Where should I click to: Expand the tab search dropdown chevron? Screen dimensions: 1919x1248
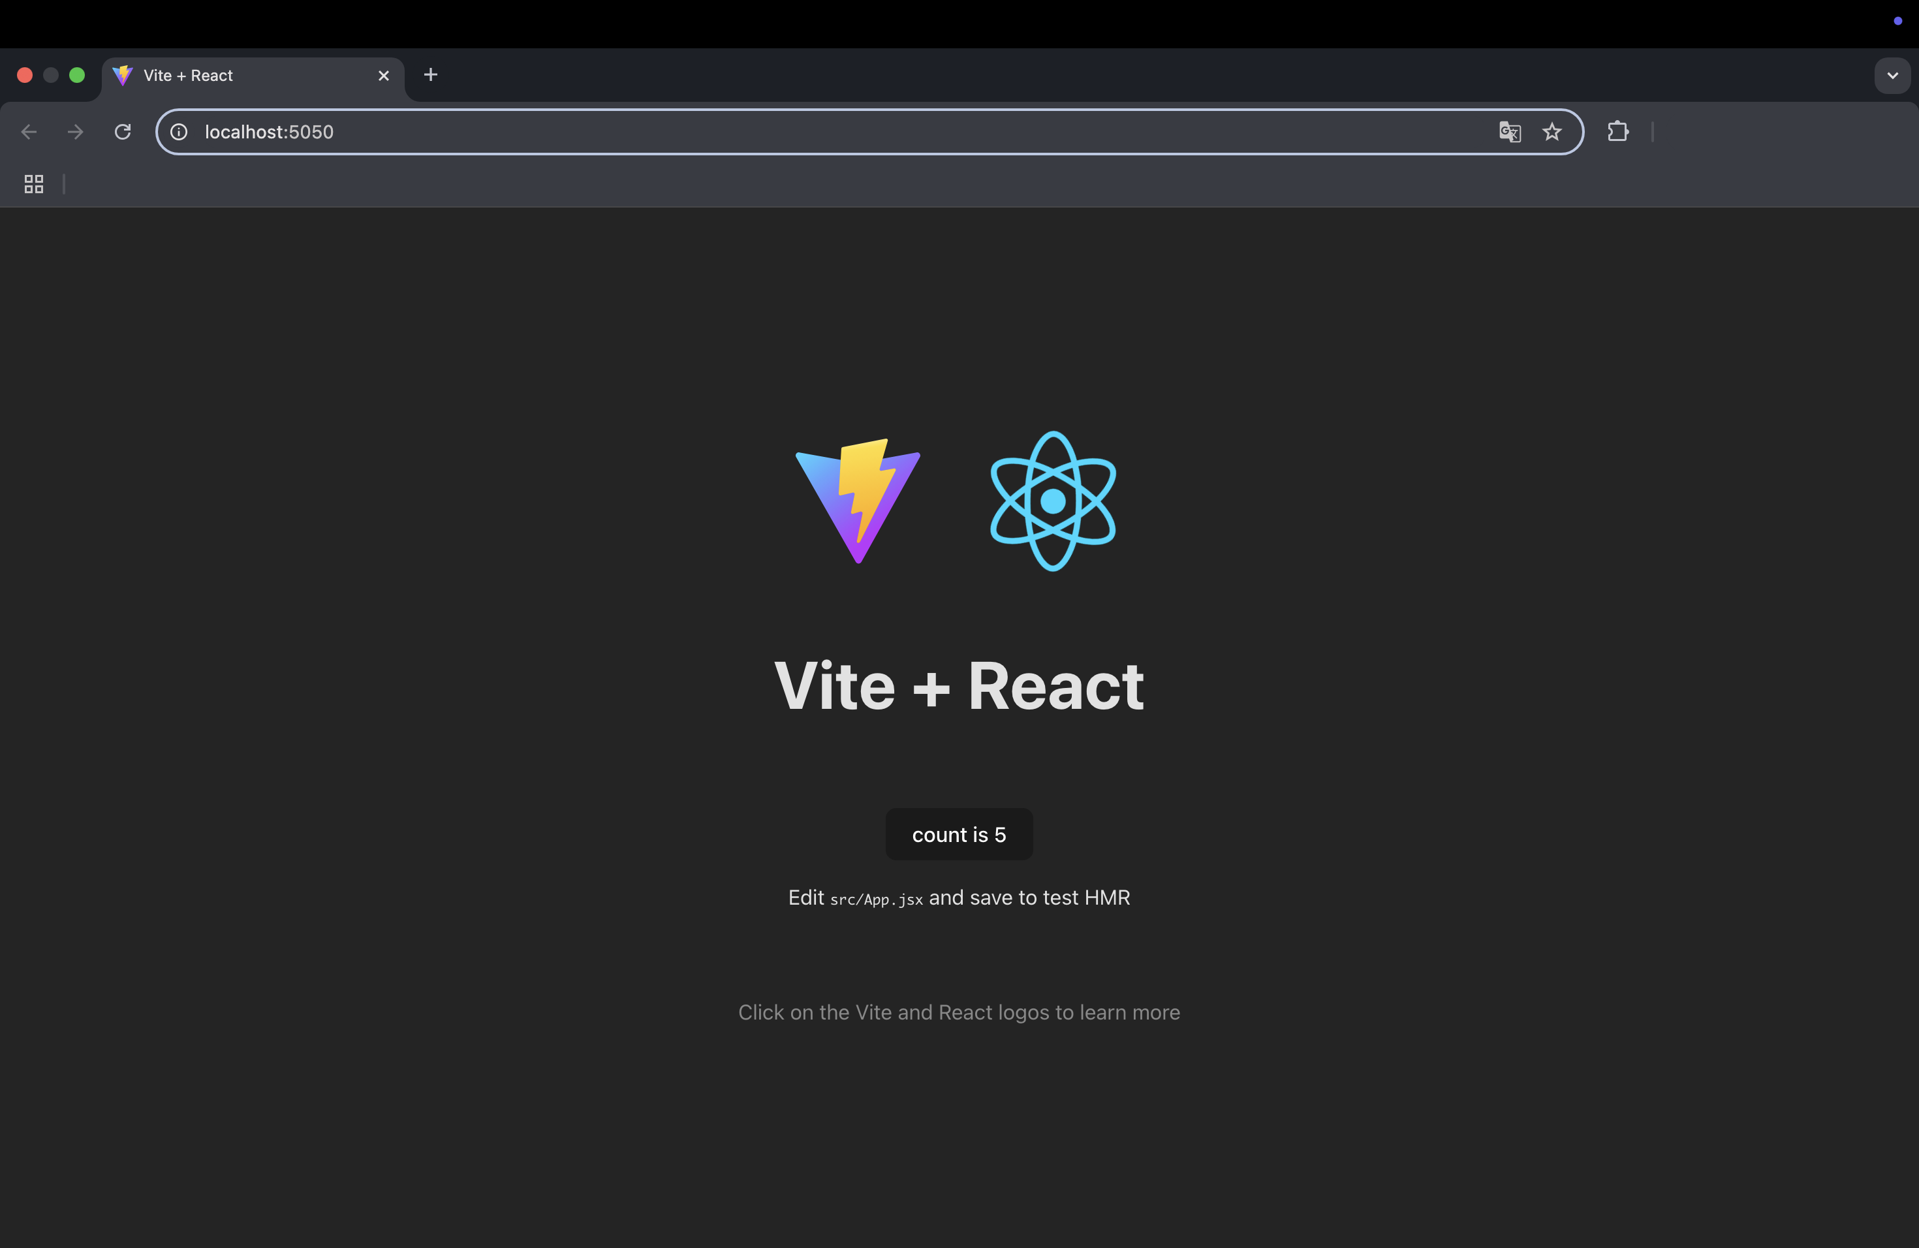click(x=1892, y=75)
